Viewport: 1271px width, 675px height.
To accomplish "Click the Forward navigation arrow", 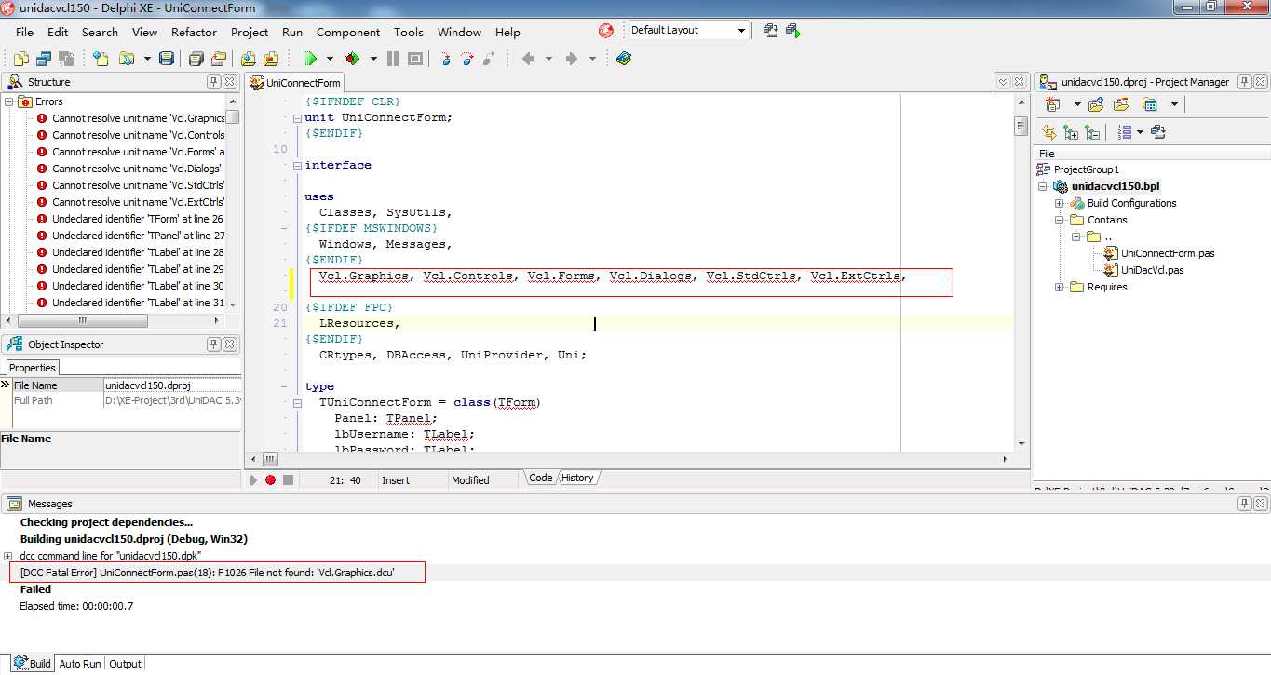I will tap(571, 59).
